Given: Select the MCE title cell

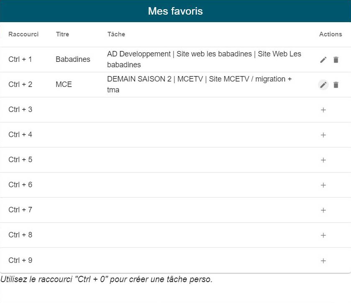Looking at the screenshot, I should coord(64,84).
